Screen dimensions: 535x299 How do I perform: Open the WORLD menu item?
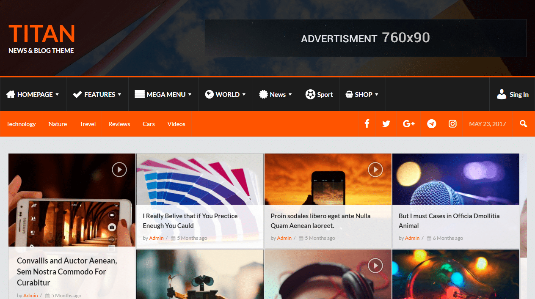pyautogui.click(x=226, y=94)
